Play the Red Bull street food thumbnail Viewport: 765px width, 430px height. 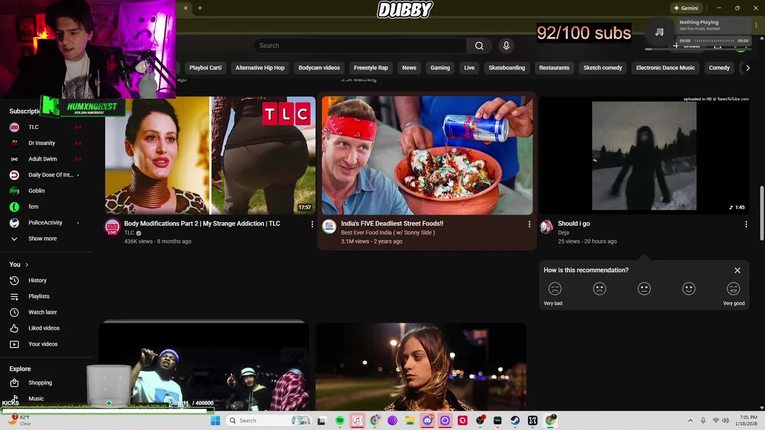[x=427, y=155]
